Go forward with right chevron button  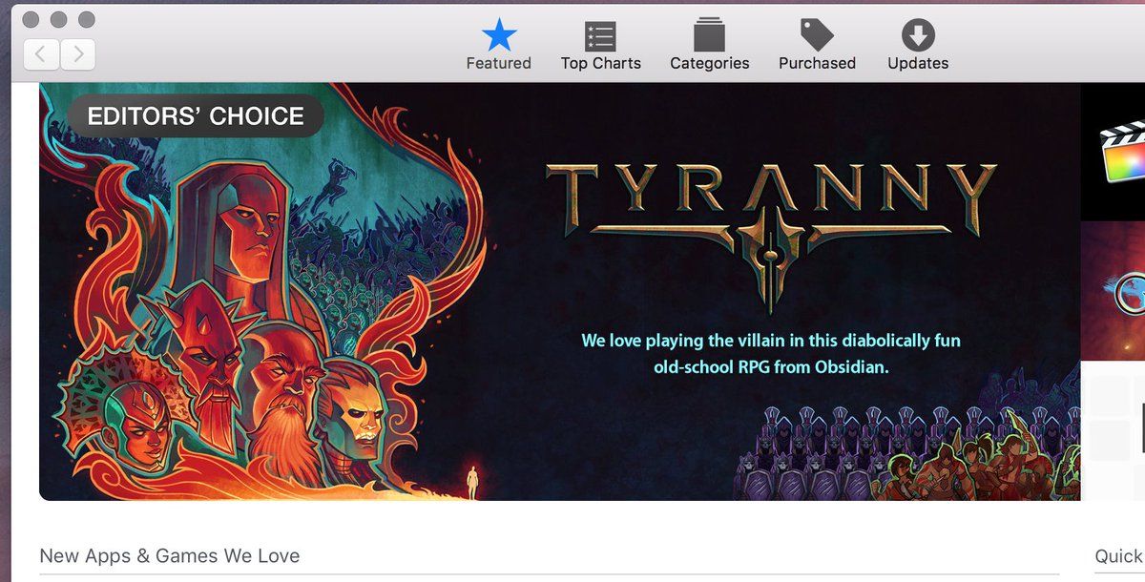tap(78, 54)
